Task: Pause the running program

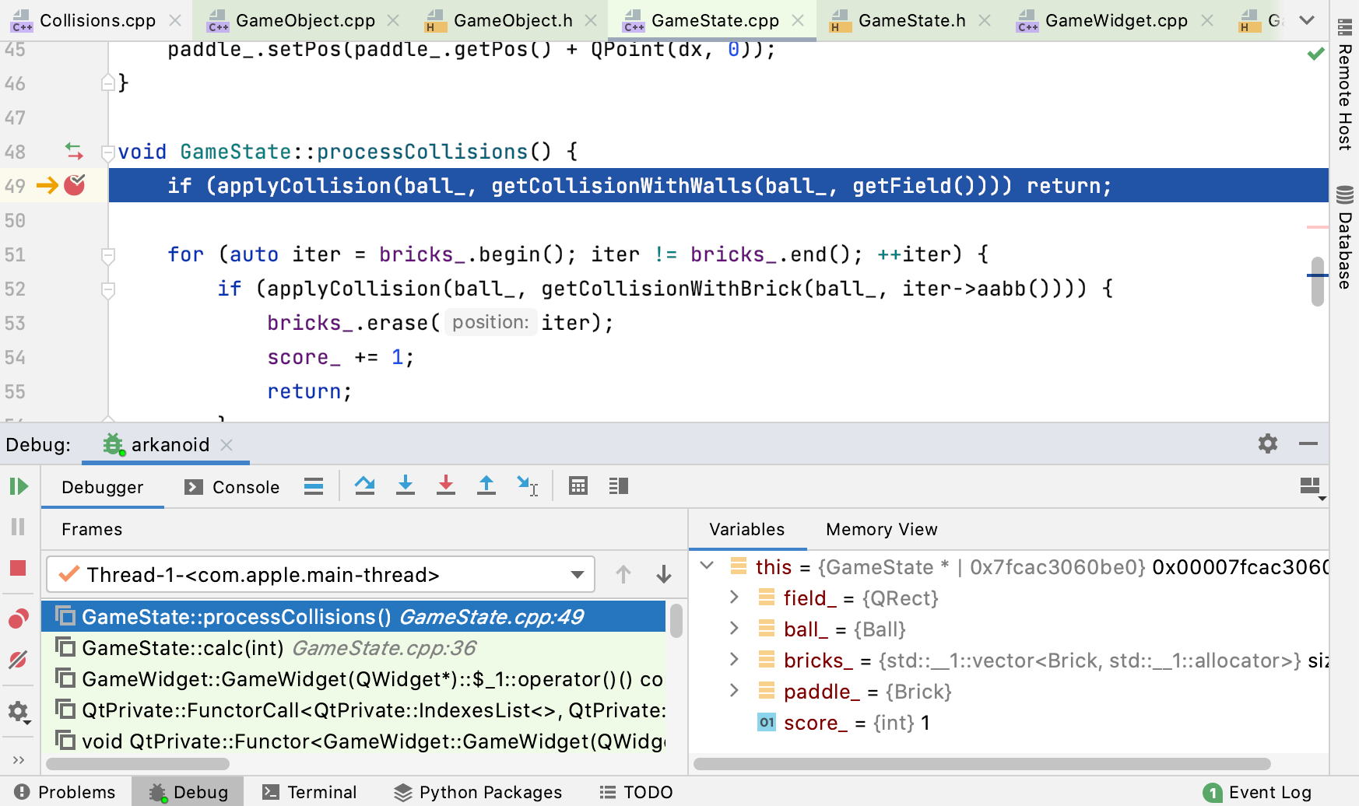Action: (18, 527)
